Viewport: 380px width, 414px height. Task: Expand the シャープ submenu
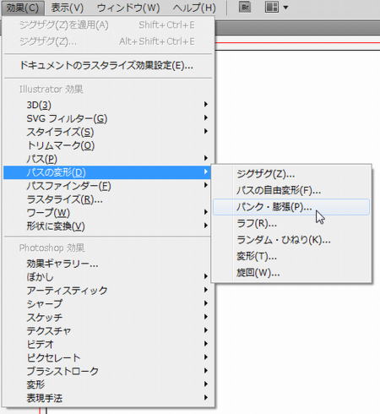(x=108, y=304)
